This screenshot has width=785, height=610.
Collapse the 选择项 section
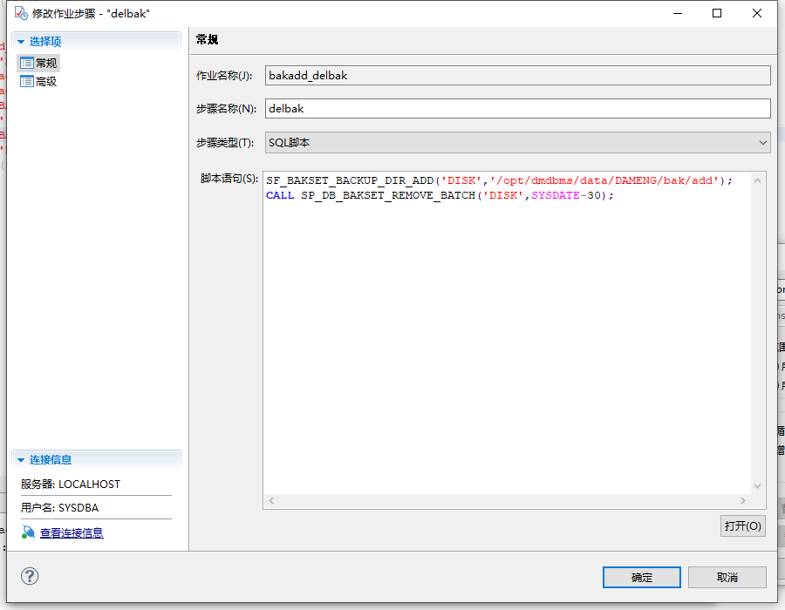click(x=21, y=41)
